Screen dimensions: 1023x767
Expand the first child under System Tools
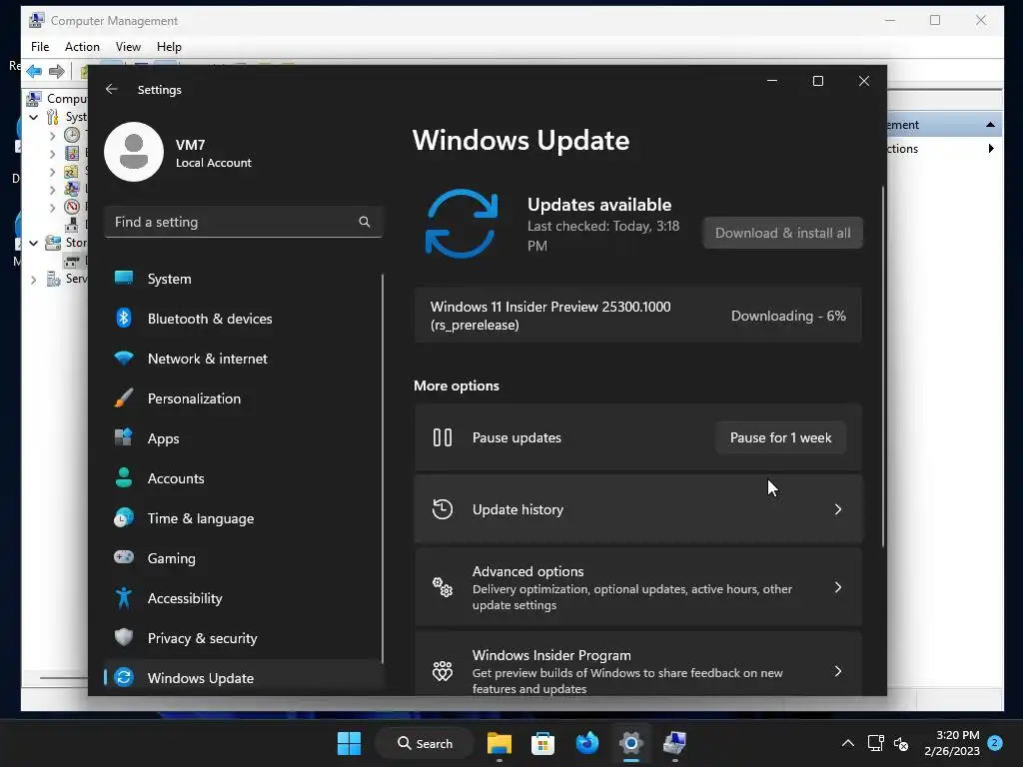[x=53, y=136]
